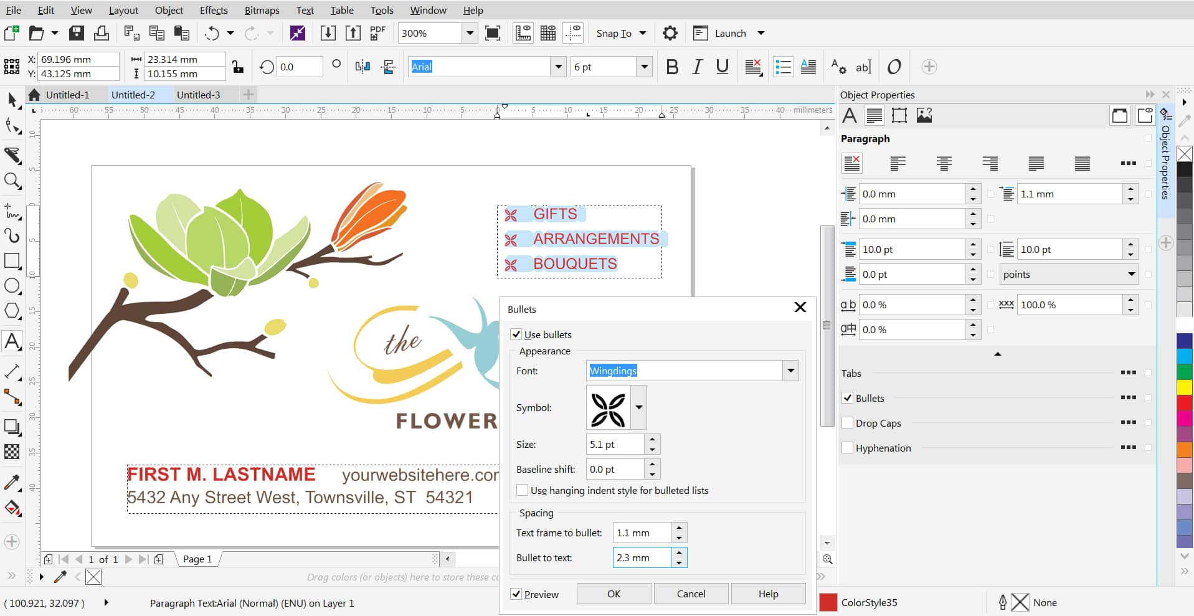Toggle the Drop Caps checkbox
The width and height of the screenshot is (1194, 616).
[x=847, y=423]
